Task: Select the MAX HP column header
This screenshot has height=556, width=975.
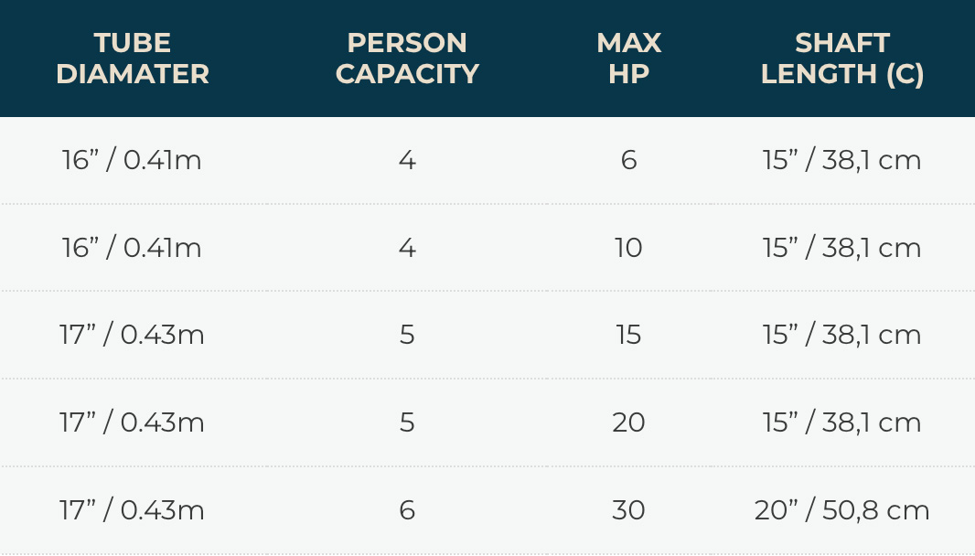Action: (x=628, y=59)
